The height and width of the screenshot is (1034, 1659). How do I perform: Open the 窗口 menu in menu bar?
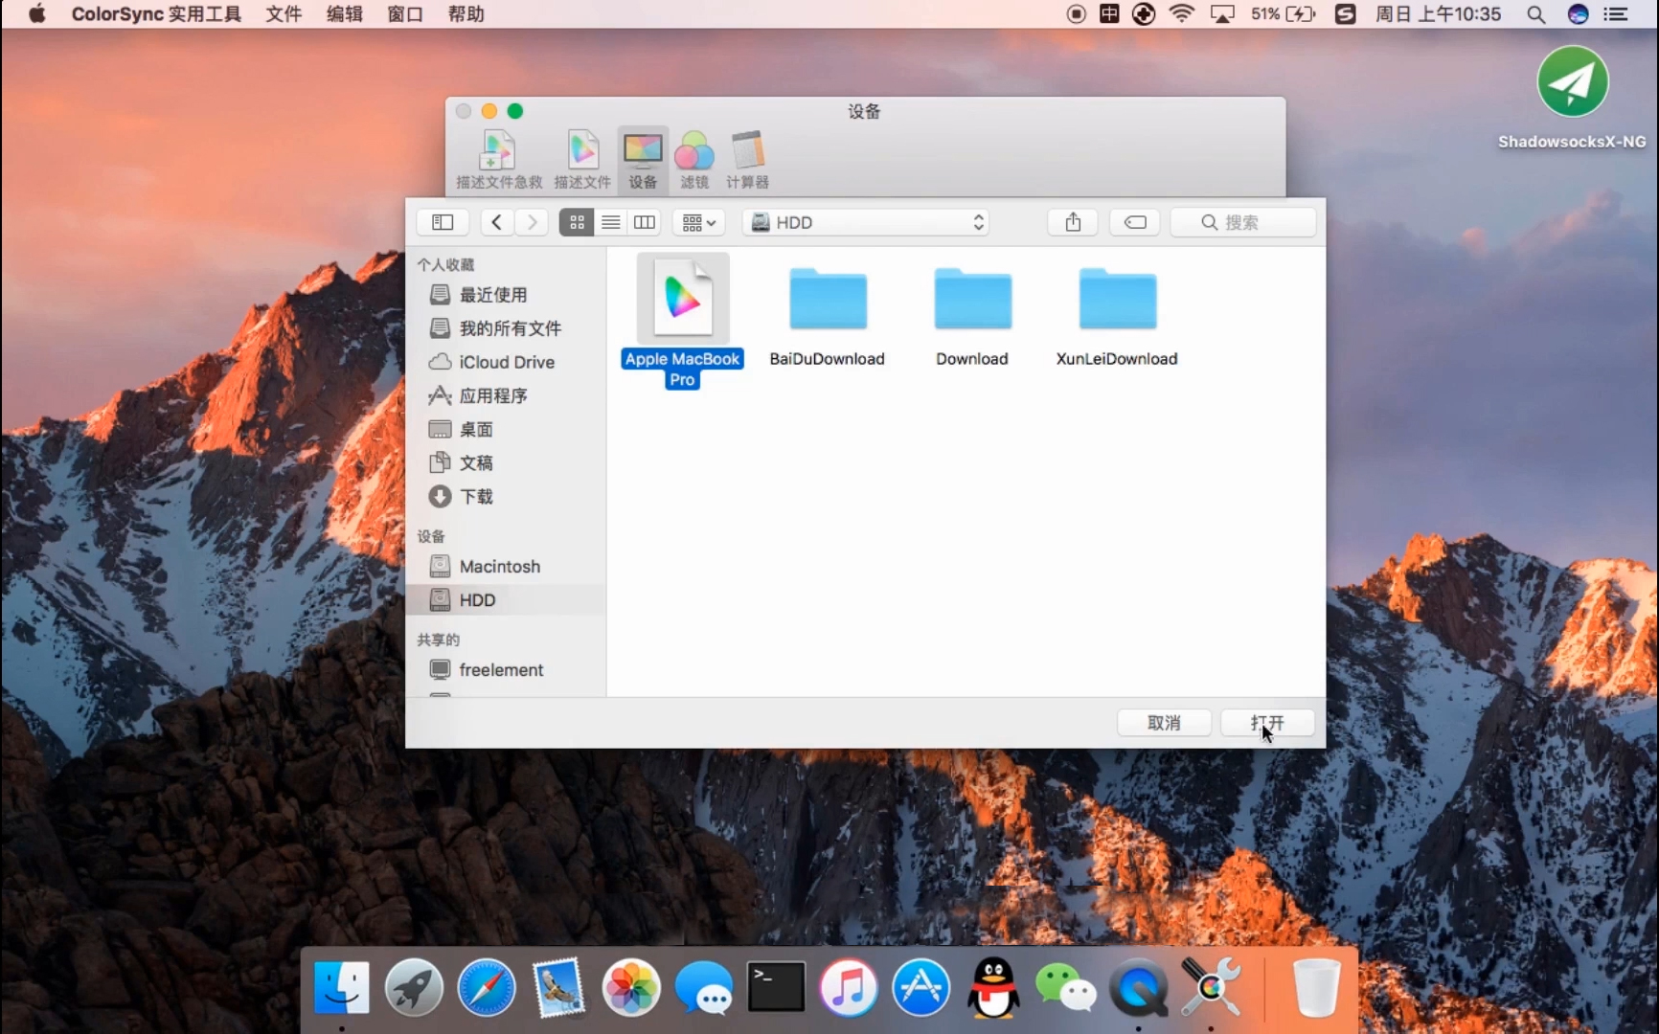coord(405,14)
